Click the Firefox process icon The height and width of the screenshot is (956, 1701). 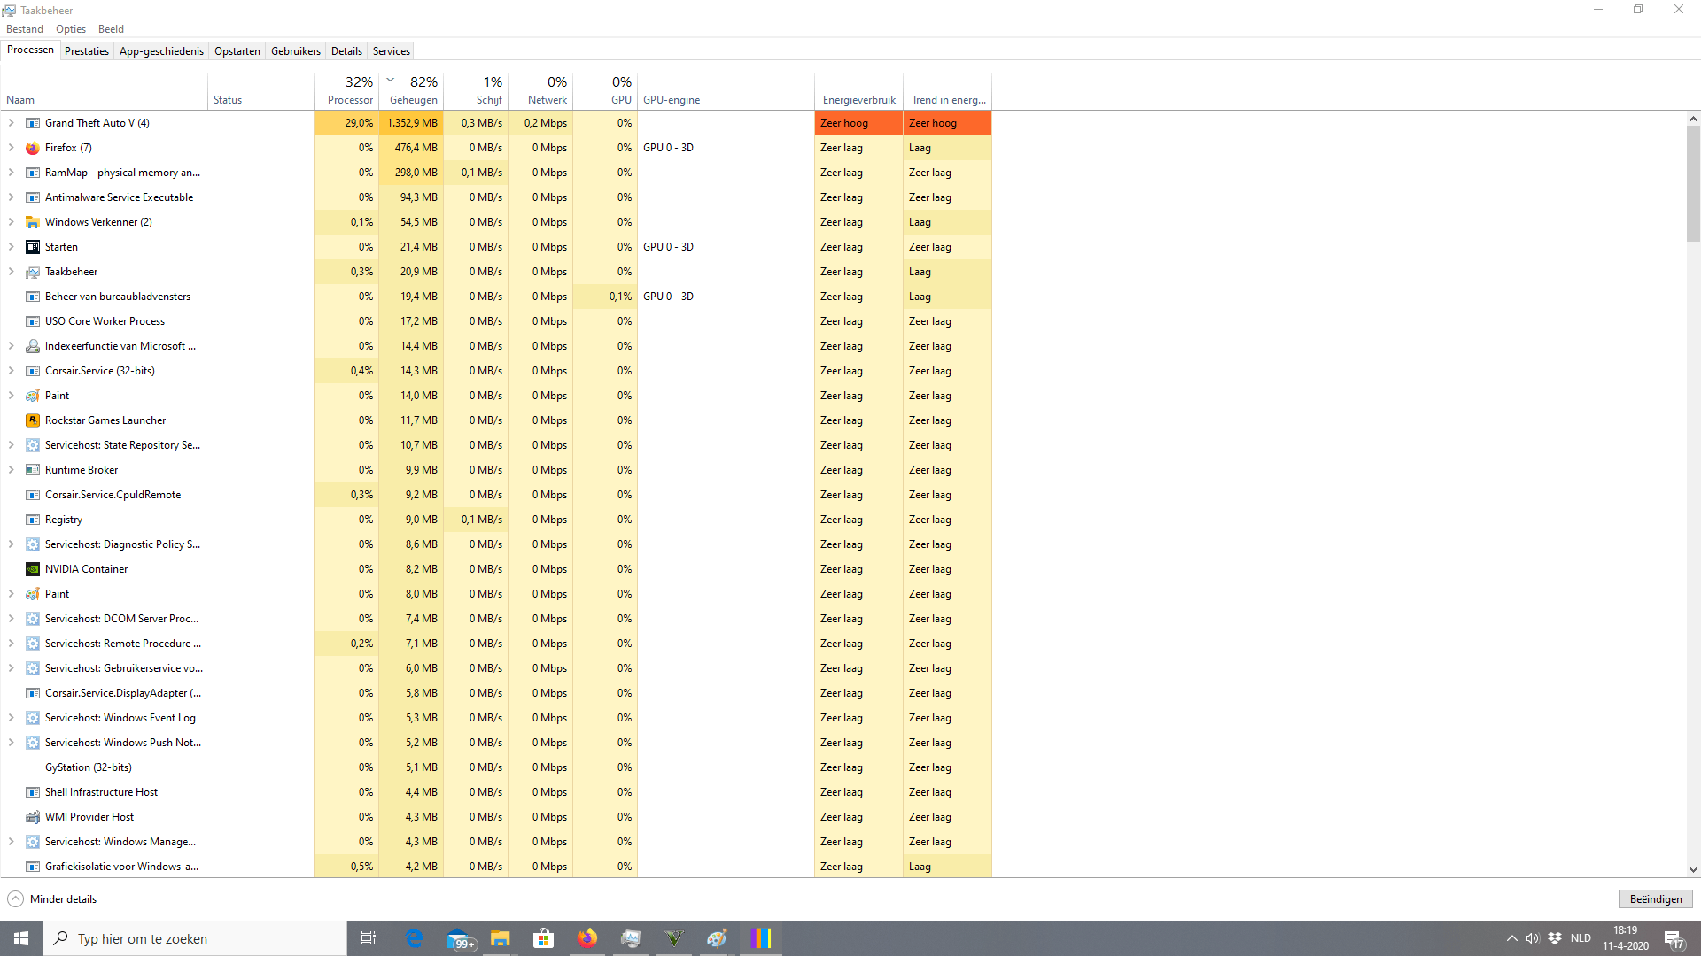33,148
